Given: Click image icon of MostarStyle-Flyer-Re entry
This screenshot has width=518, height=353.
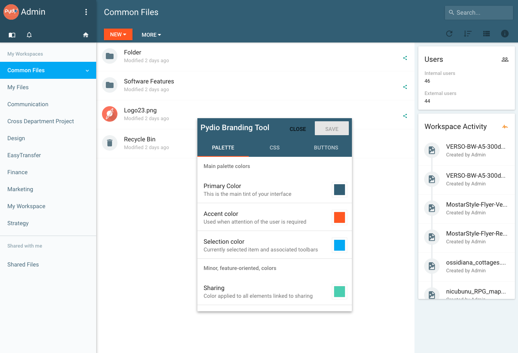Looking at the screenshot, I should coord(432,237).
